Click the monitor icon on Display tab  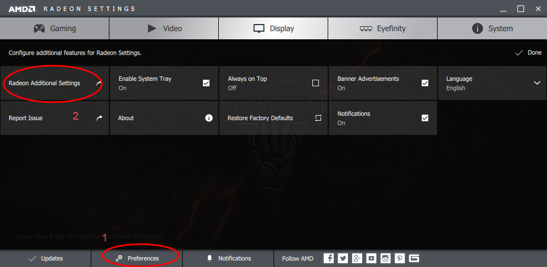click(259, 28)
